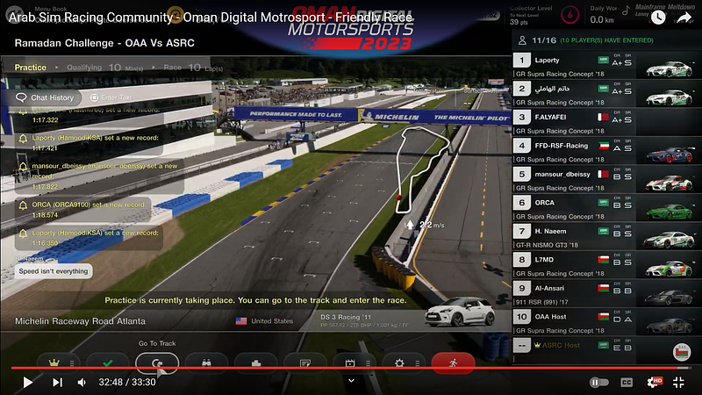Click 'Michelin Raceway Road Atlanta' track name
Image resolution: width=702 pixels, height=395 pixels.
(x=80, y=321)
